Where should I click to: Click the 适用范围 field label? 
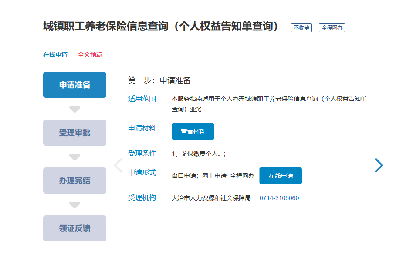point(142,99)
